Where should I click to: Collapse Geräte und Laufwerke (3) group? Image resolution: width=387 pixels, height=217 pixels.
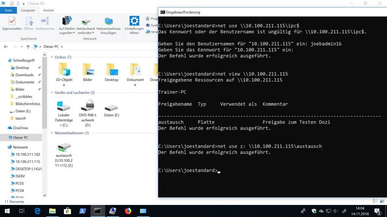pos(52,93)
